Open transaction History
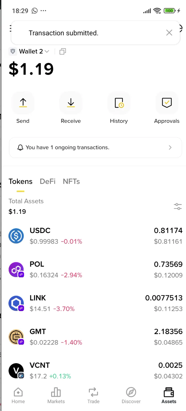This screenshot has height=411, width=186. [x=119, y=103]
